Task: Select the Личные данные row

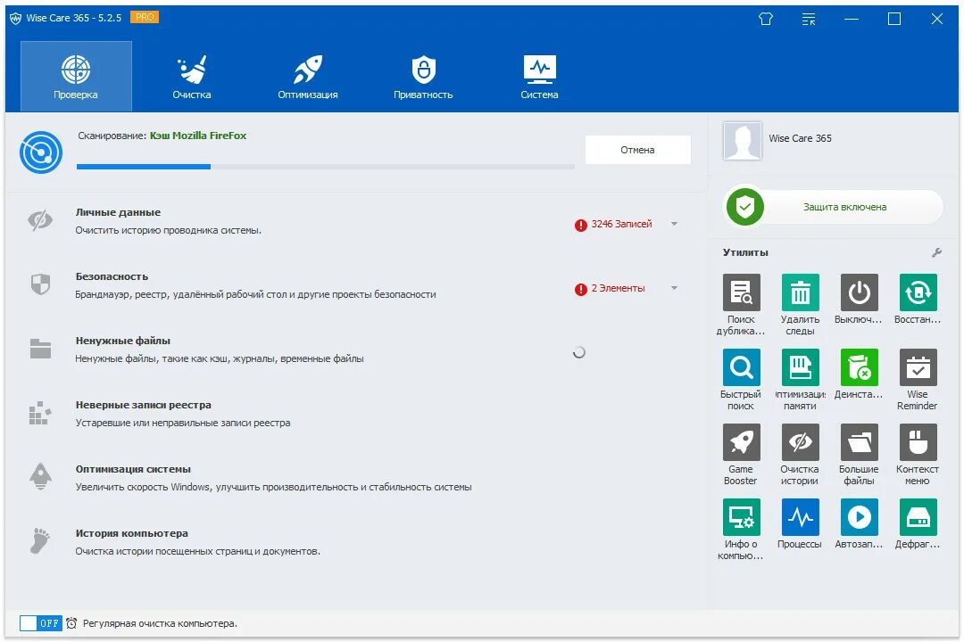Action: [354, 221]
